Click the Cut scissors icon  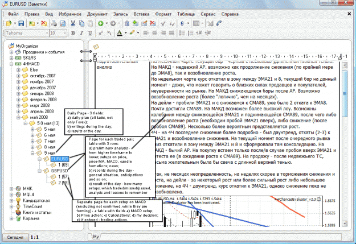[73, 23]
